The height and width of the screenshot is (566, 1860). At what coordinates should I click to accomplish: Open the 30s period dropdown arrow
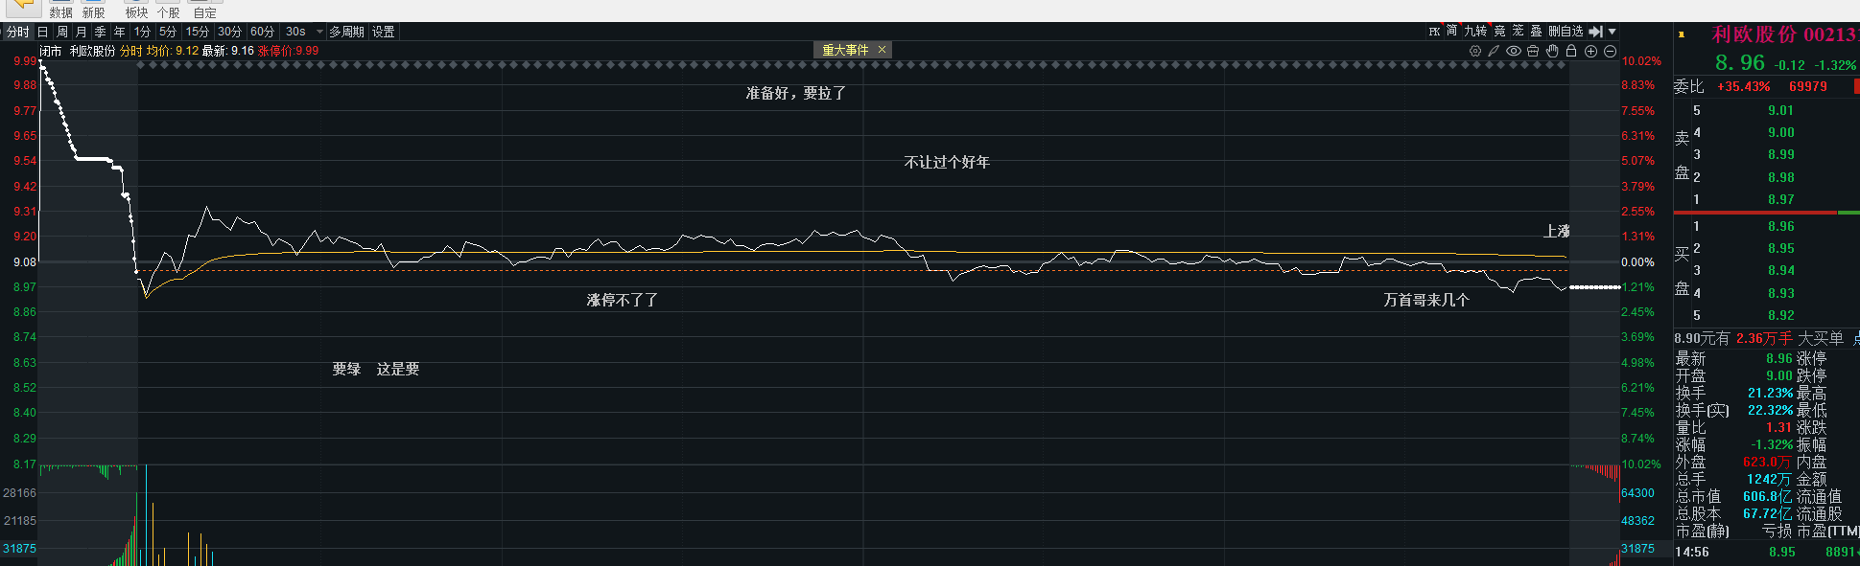(x=320, y=32)
